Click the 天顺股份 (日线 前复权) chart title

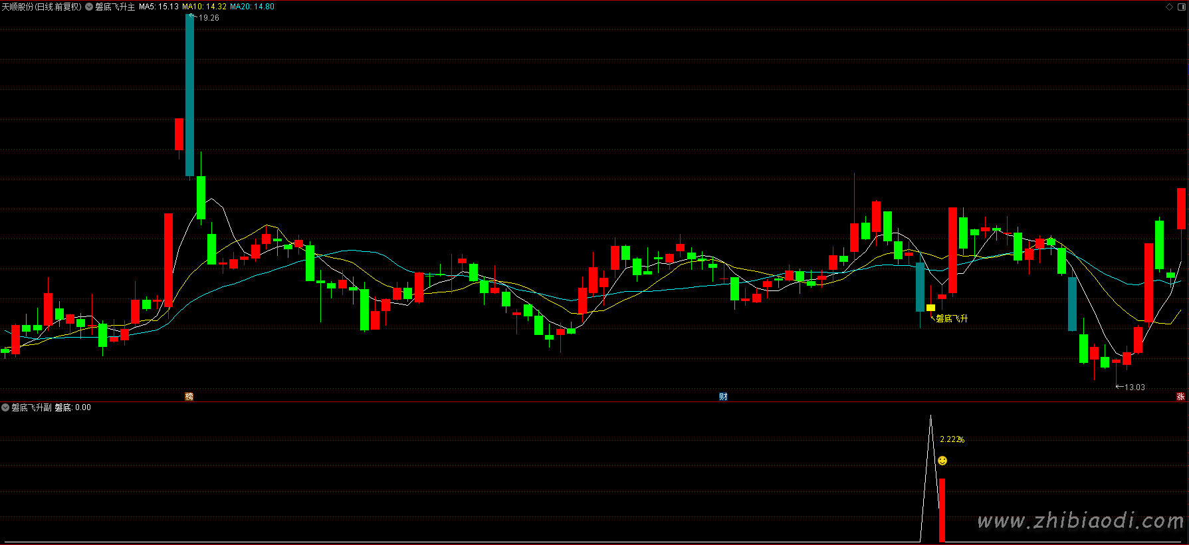point(41,7)
